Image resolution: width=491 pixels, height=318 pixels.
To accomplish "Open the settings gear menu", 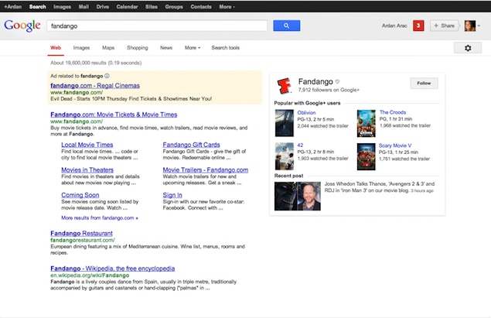I will pos(467,48).
